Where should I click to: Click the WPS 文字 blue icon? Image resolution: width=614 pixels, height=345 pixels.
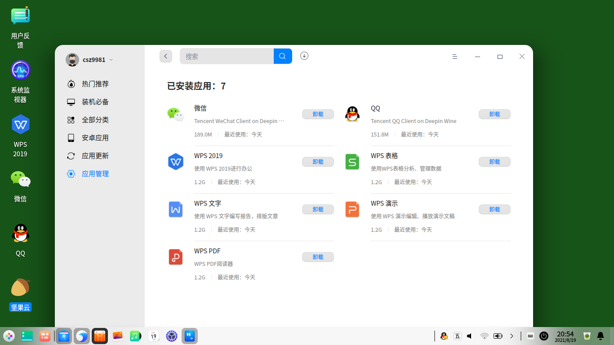[x=176, y=209]
